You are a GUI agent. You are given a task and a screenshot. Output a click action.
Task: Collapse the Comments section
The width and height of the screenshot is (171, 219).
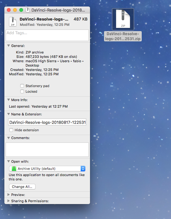coord(8,138)
